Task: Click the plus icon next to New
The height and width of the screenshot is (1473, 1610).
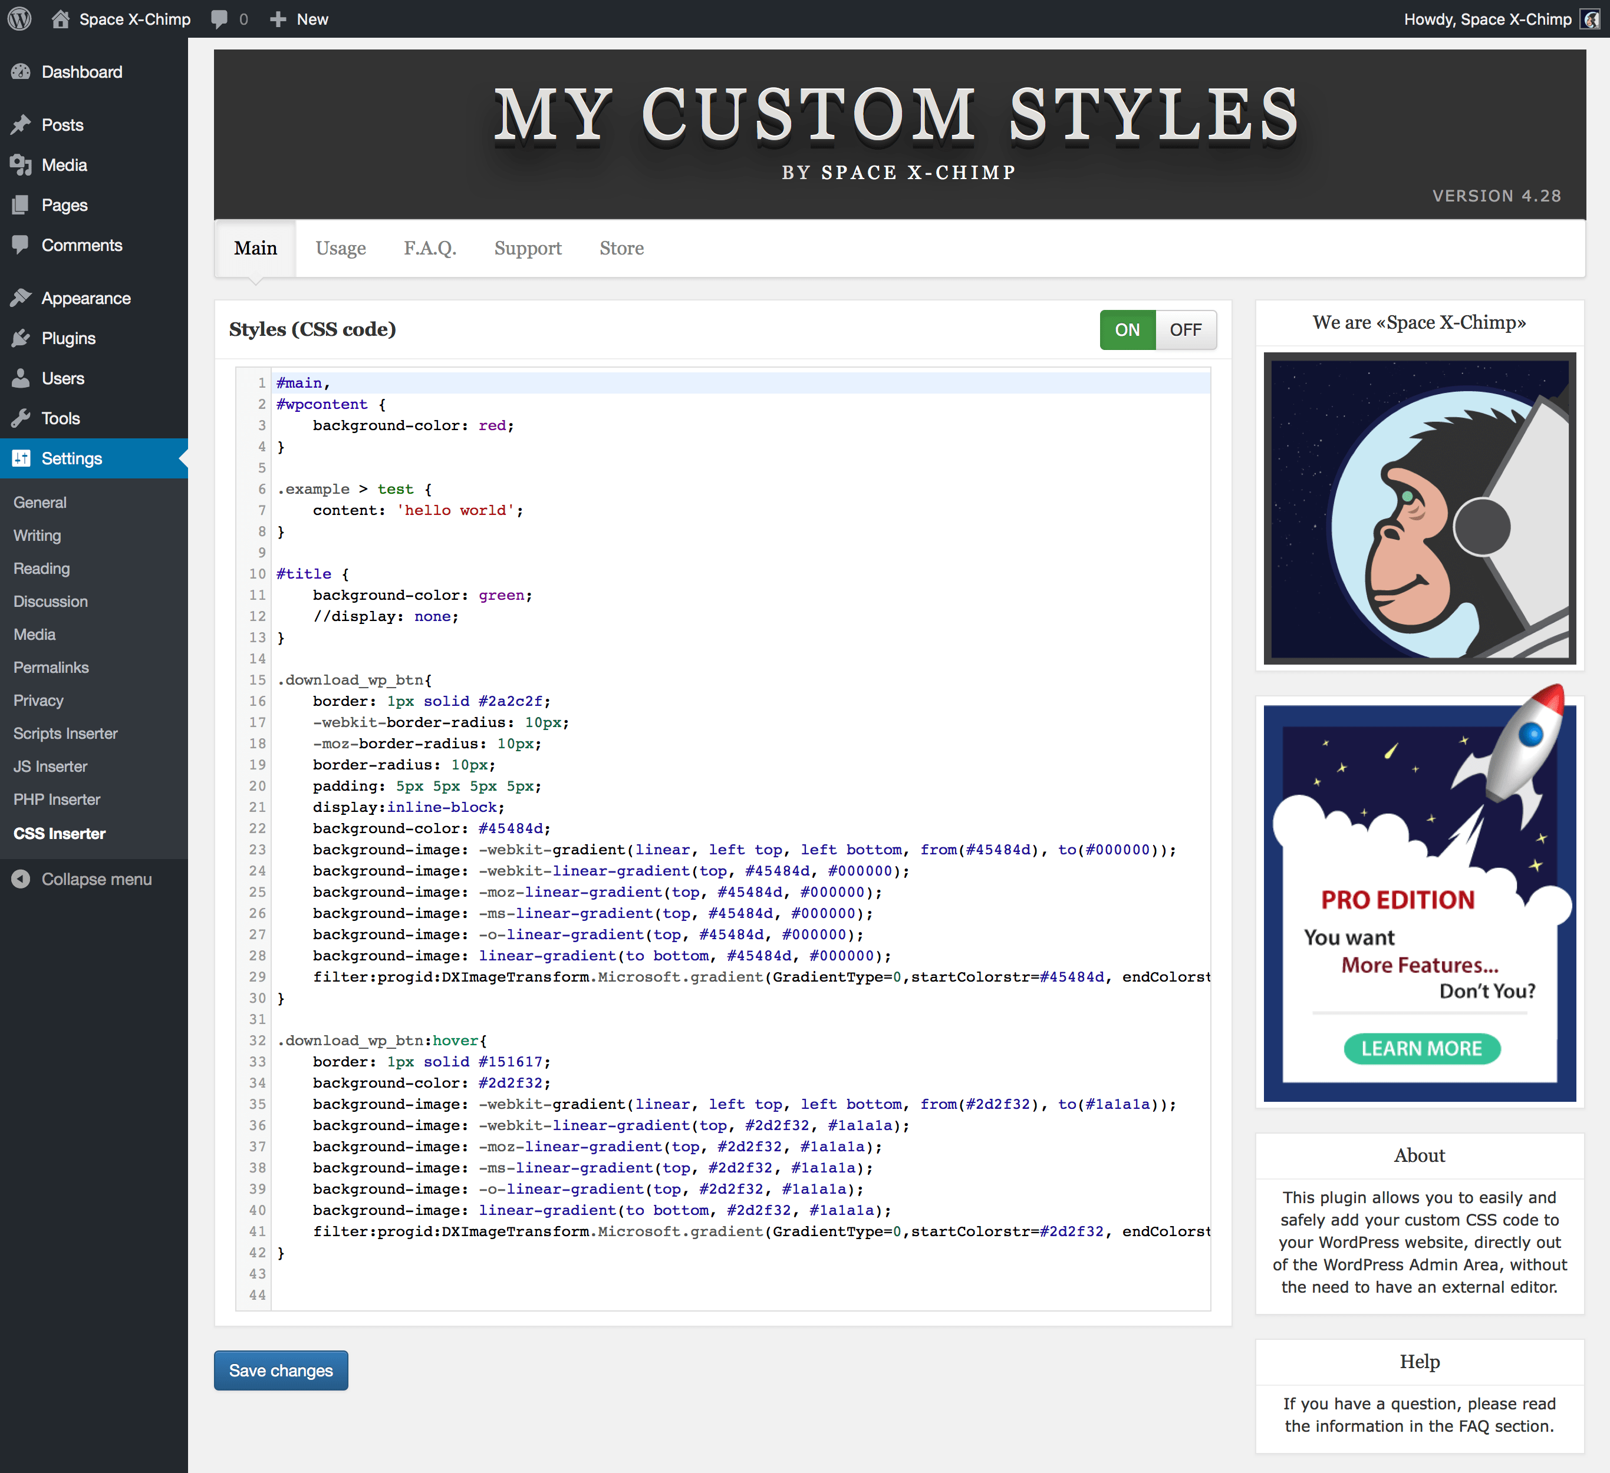Action: coord(277,19)
